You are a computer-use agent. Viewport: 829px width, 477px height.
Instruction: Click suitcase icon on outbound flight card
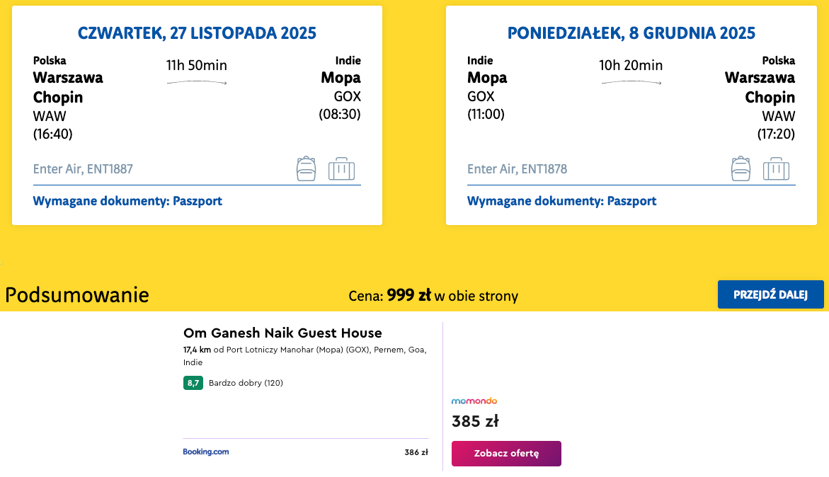(x=341, y=169)
